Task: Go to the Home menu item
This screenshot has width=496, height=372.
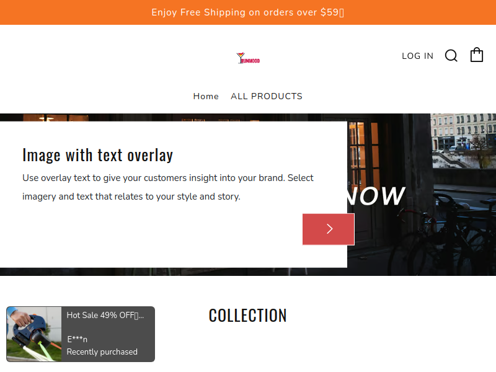Action: (x=206, y=96)
